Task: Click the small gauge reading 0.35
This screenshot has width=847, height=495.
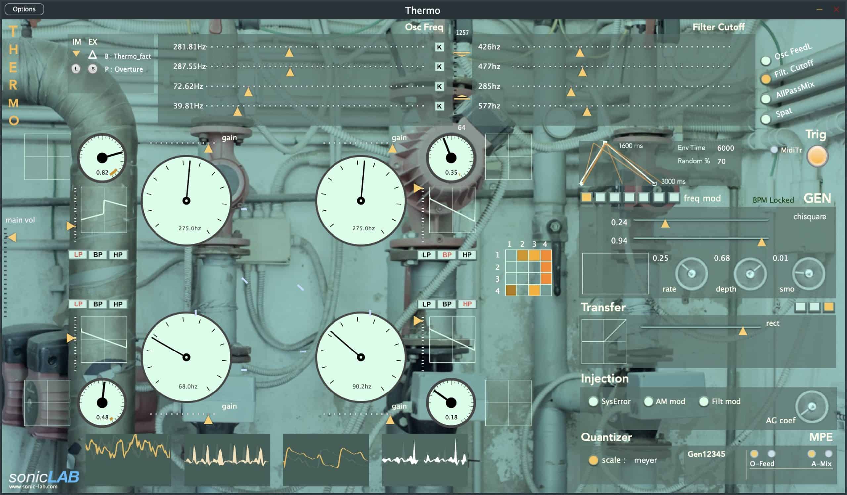Action: click(451, 158)
